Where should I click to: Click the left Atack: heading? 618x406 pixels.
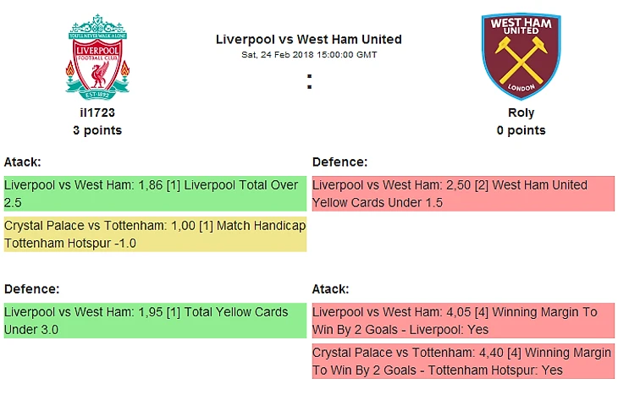coord(23,162)
